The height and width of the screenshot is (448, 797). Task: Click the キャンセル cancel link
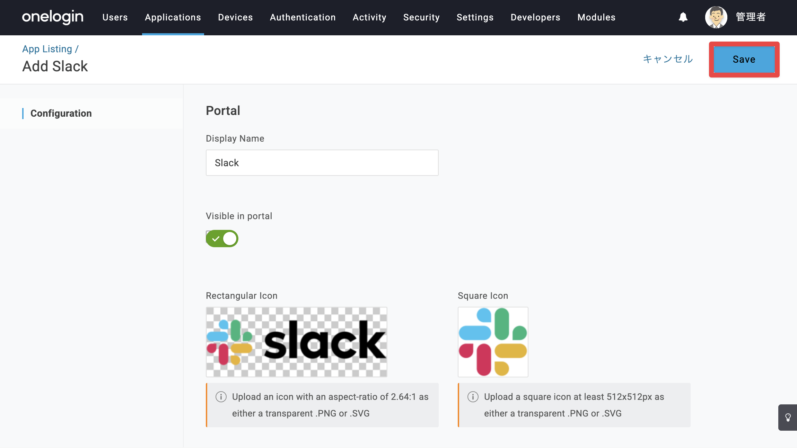(668, 59)
